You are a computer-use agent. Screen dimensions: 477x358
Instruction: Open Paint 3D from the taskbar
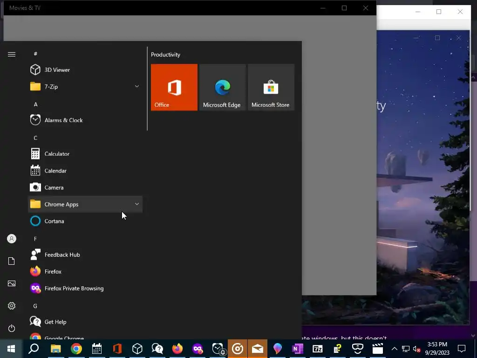coord(278,349)
